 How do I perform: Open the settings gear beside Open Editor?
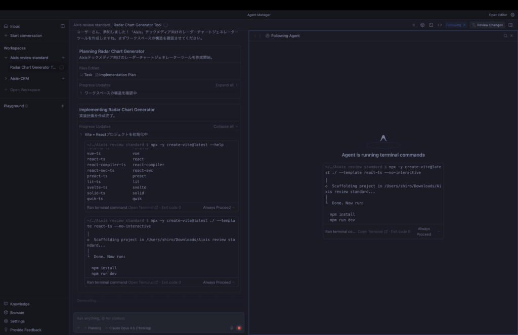(x=512, y=15)
